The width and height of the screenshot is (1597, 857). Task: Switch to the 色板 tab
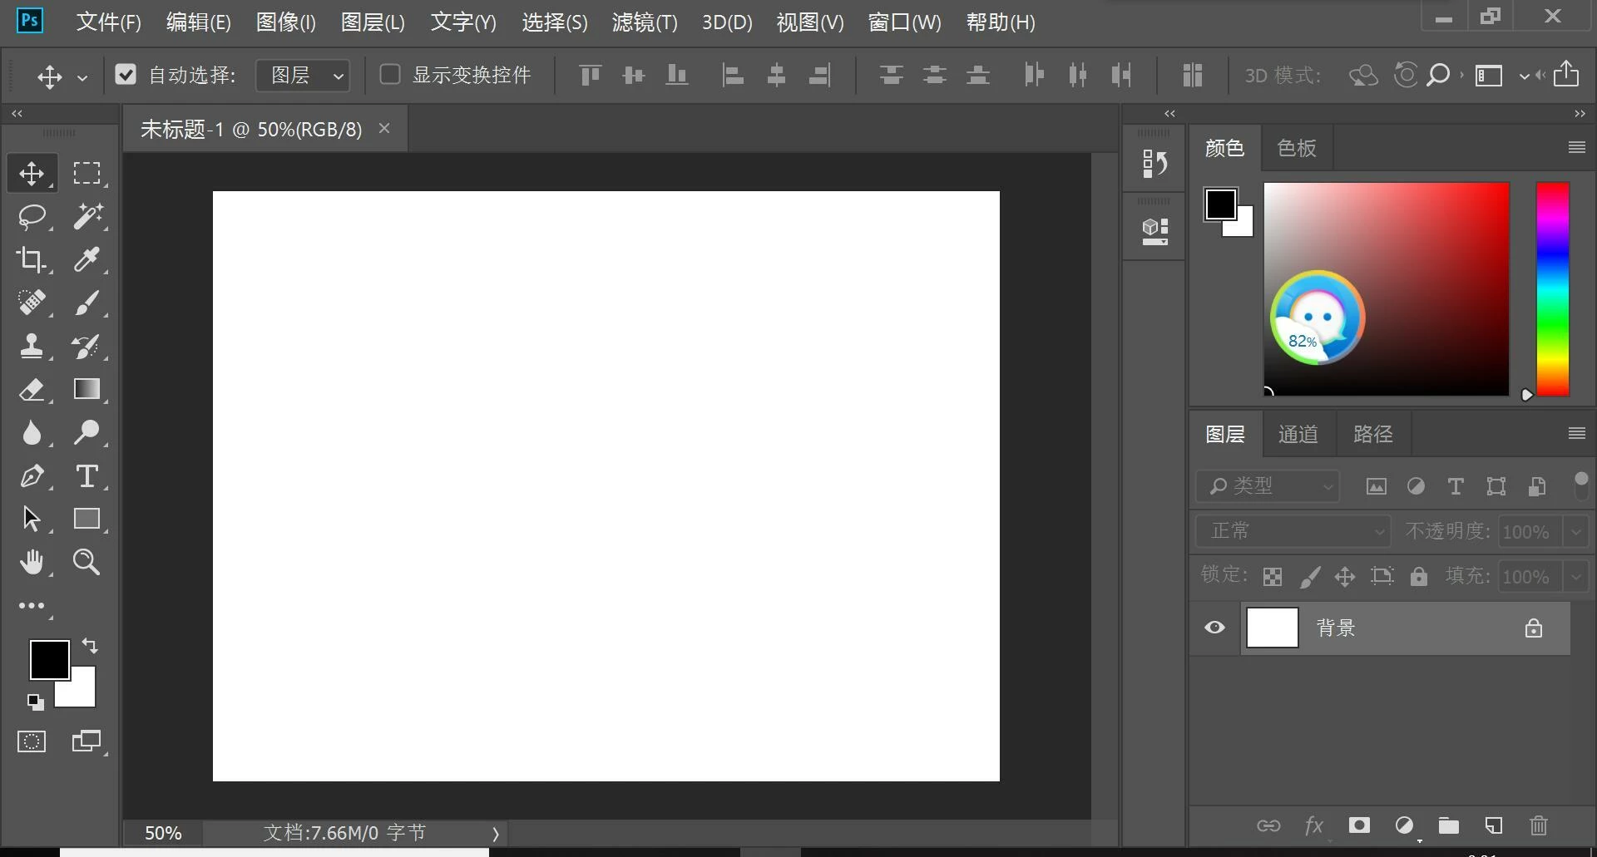pyautogui.click(x=1297, y=148)
